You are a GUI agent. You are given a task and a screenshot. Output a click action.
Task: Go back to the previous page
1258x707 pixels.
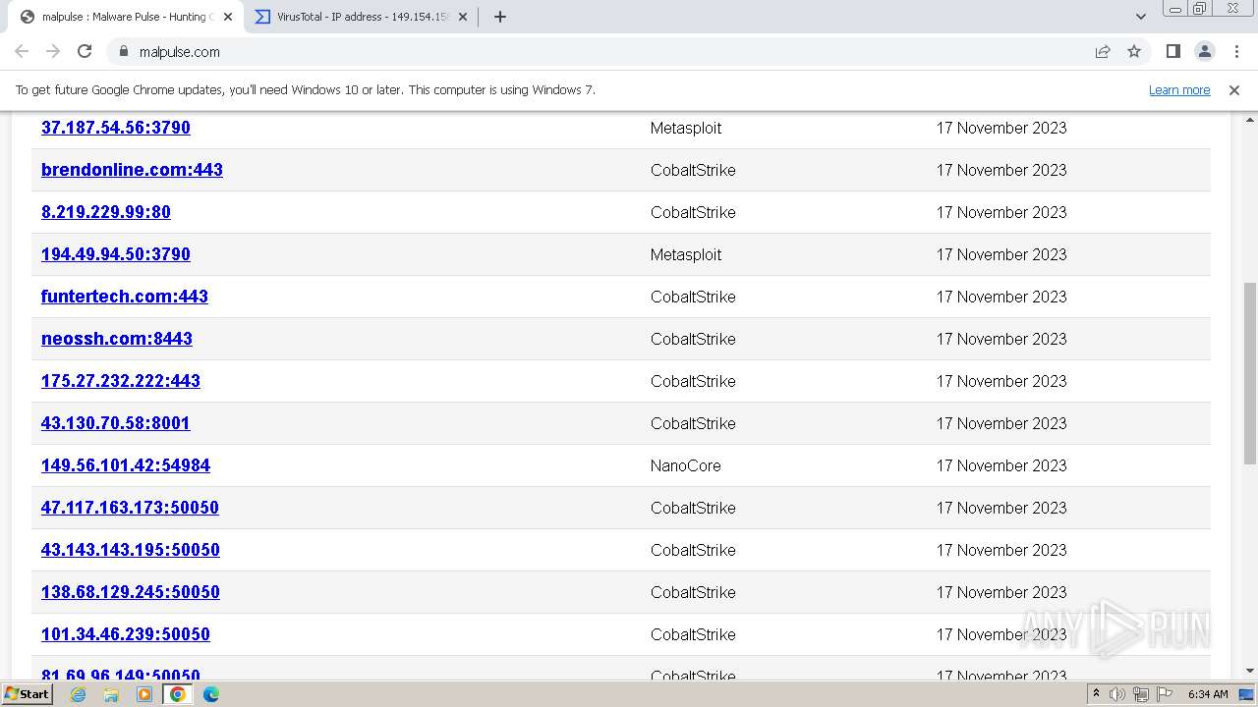22,51
